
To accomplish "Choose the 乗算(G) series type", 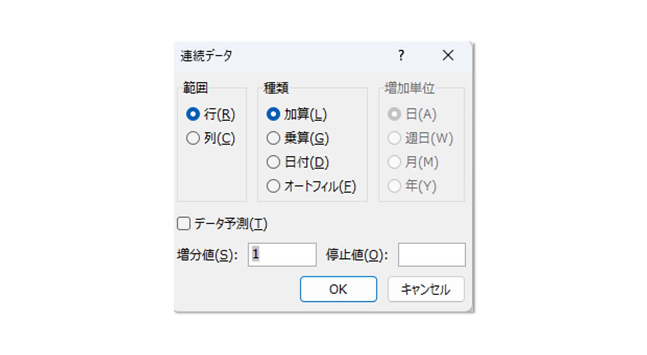I will [x=273, y=138].
